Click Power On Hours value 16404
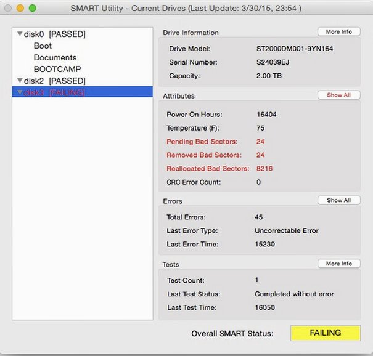373x356 pixels. coord(266,115)
